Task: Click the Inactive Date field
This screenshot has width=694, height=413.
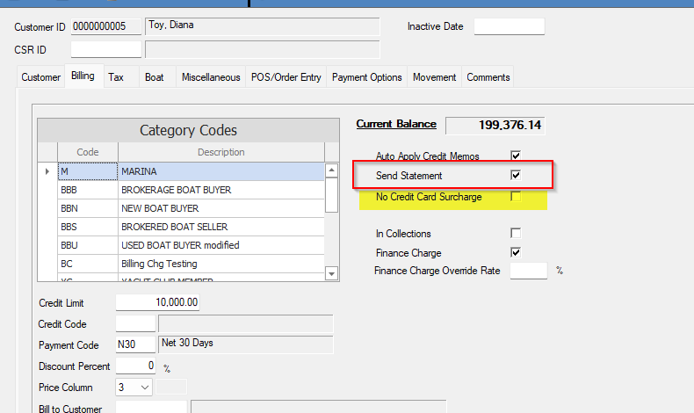Action: coord(509,26)
